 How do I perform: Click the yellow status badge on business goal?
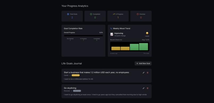76,75
